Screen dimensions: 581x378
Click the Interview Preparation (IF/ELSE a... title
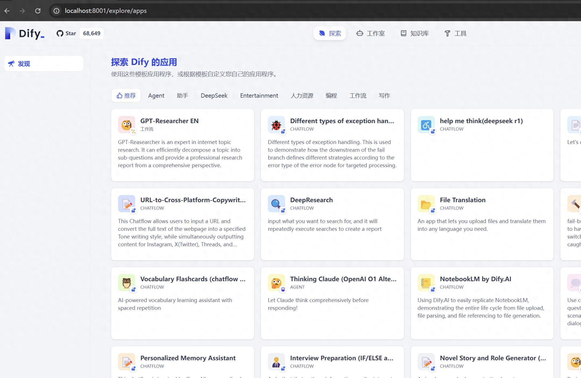click(x=341, y=358)
